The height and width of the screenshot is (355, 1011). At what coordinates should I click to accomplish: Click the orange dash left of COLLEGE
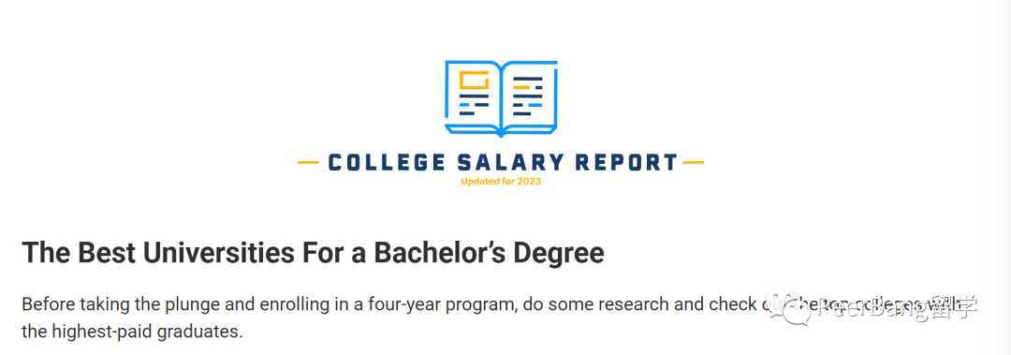(308, 163)
